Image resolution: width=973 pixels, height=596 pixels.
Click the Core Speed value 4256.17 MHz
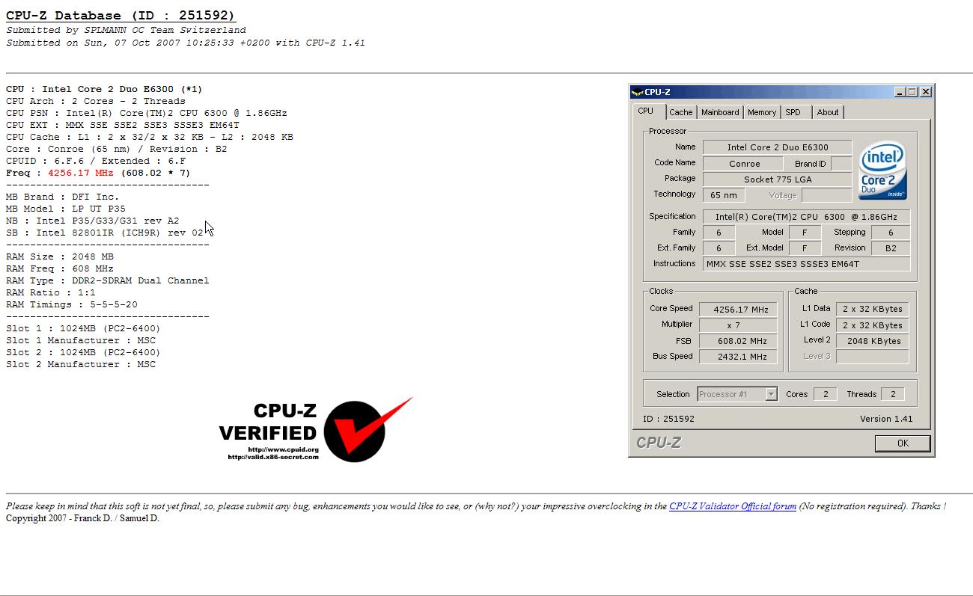tap(738, 309)
